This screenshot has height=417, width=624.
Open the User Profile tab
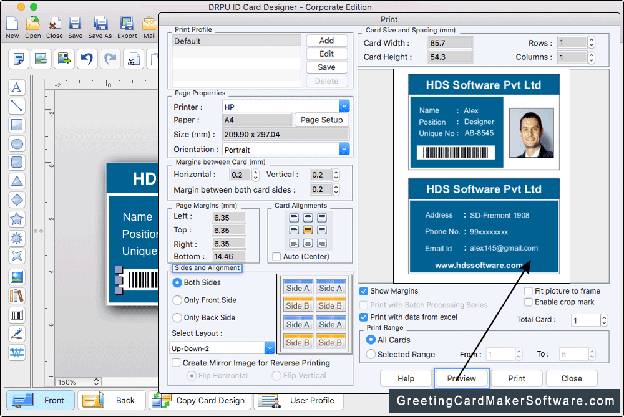pos(298,400)
